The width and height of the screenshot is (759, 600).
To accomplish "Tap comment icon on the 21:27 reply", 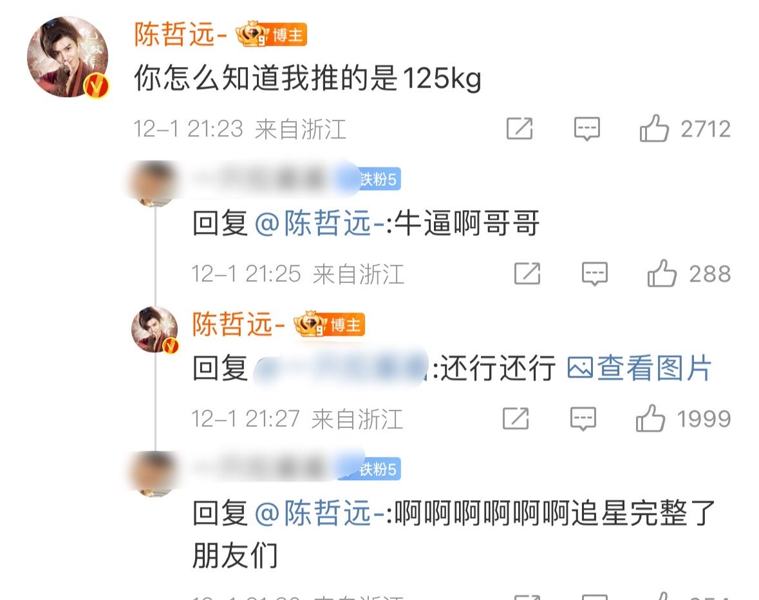I will click(583, 419).
